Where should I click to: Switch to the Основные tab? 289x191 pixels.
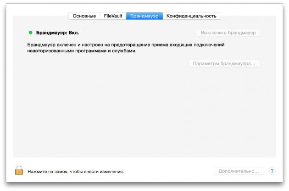click(x=84, y=16)
